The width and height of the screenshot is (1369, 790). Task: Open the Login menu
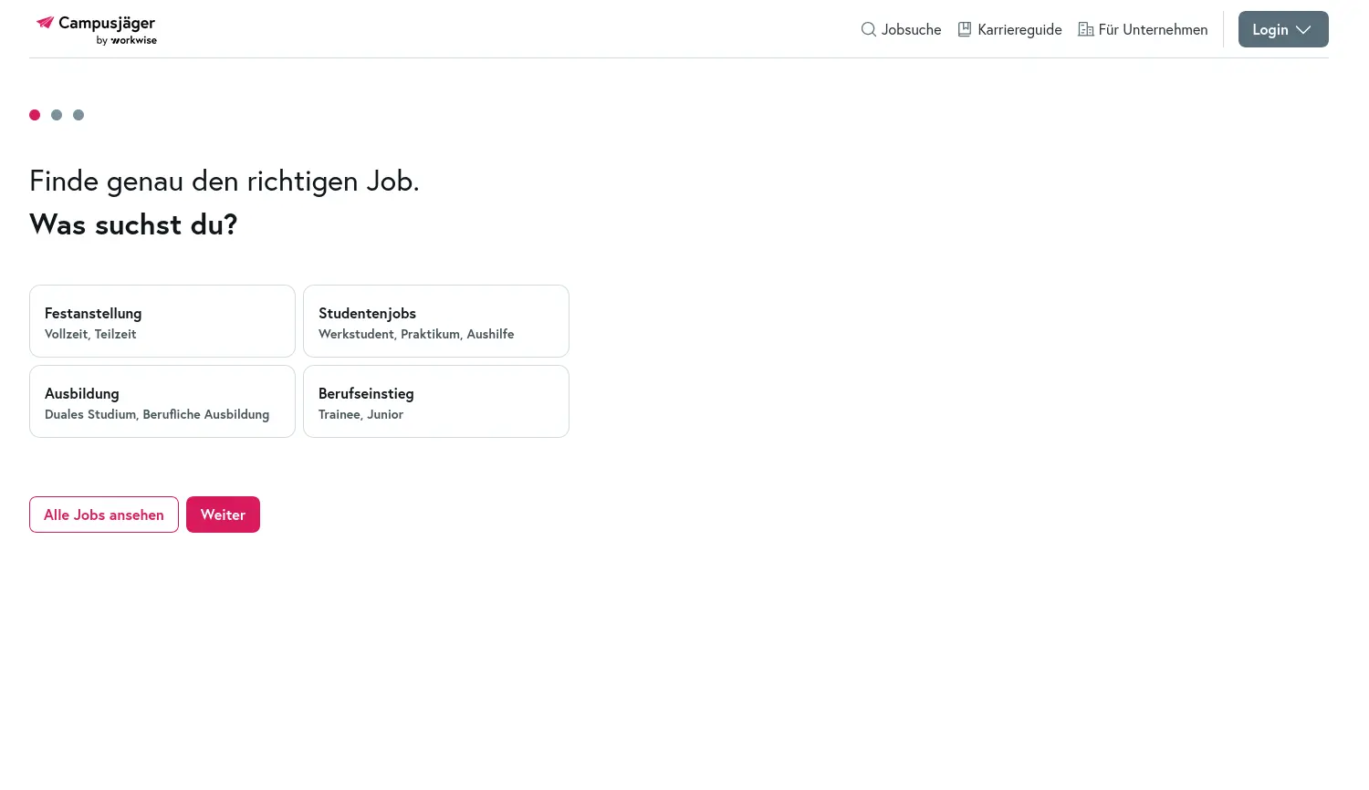[x=1270, y=29]
